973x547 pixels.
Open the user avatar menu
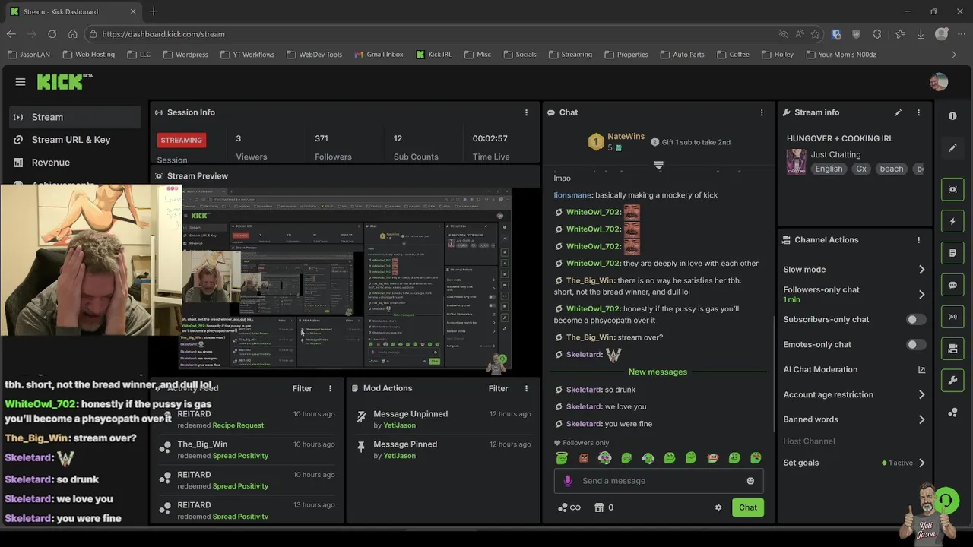[939, 81]
